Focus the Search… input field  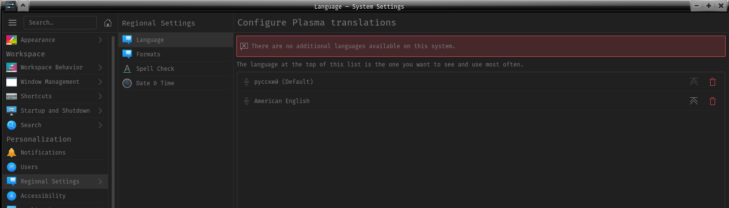[x=60, y=23]
